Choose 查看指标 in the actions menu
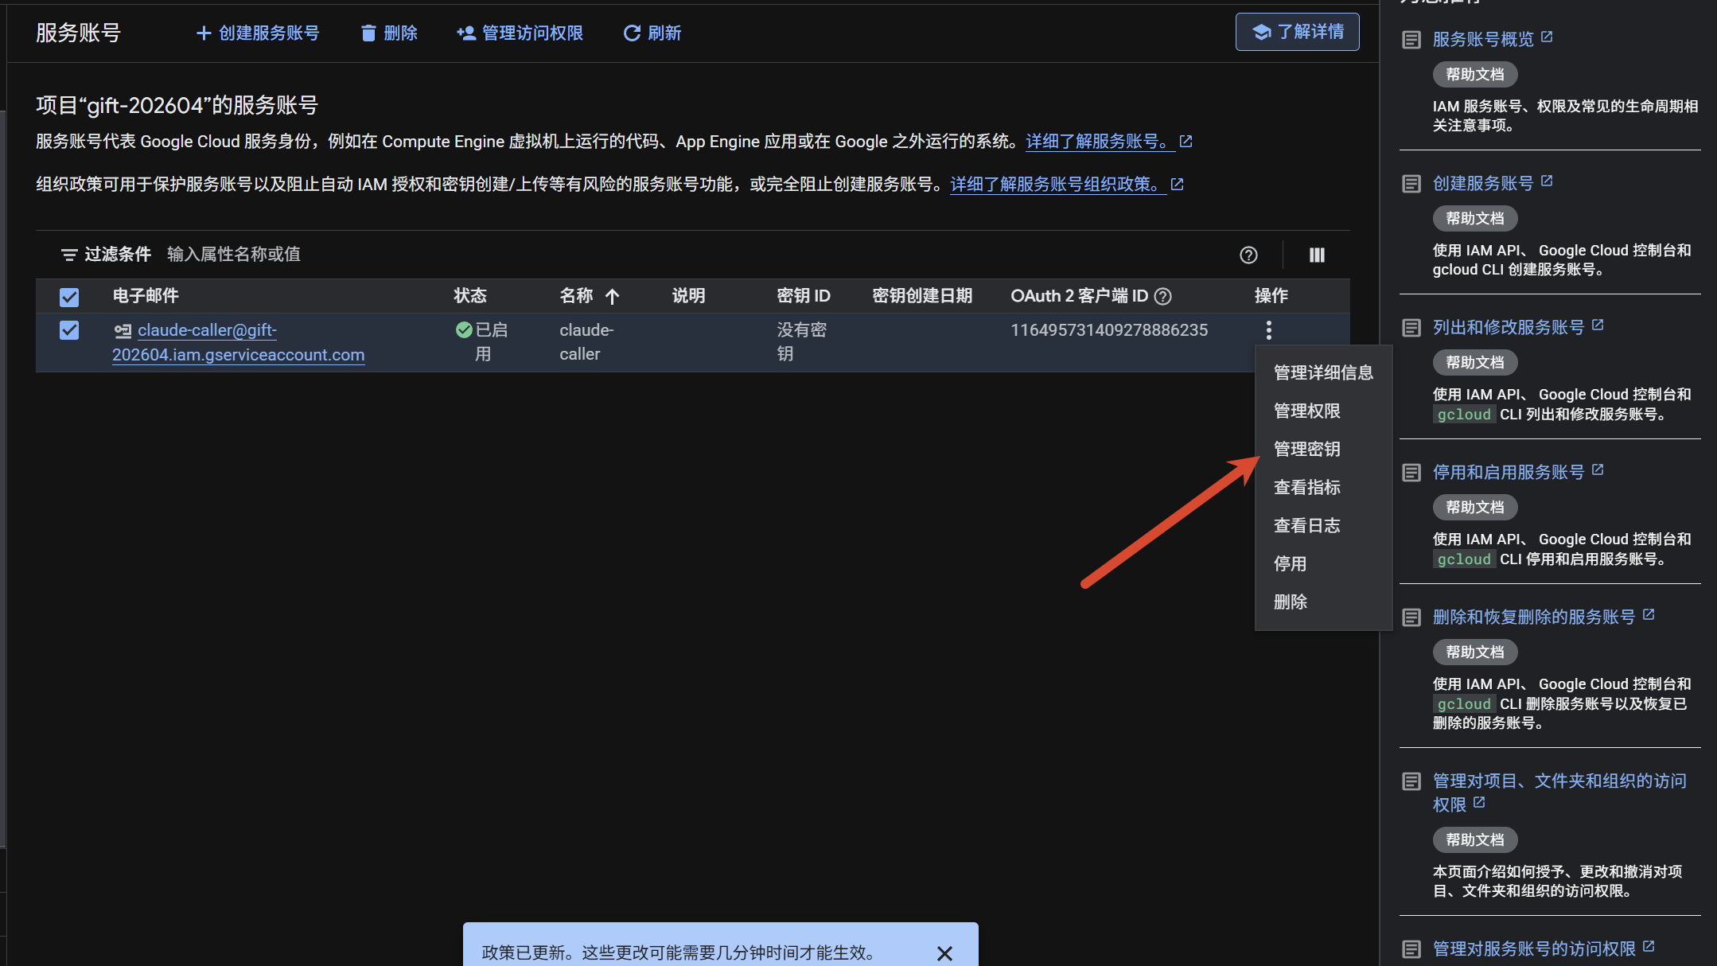The height and width of the screenshot is (966, 1717). tap(1323, 487)
